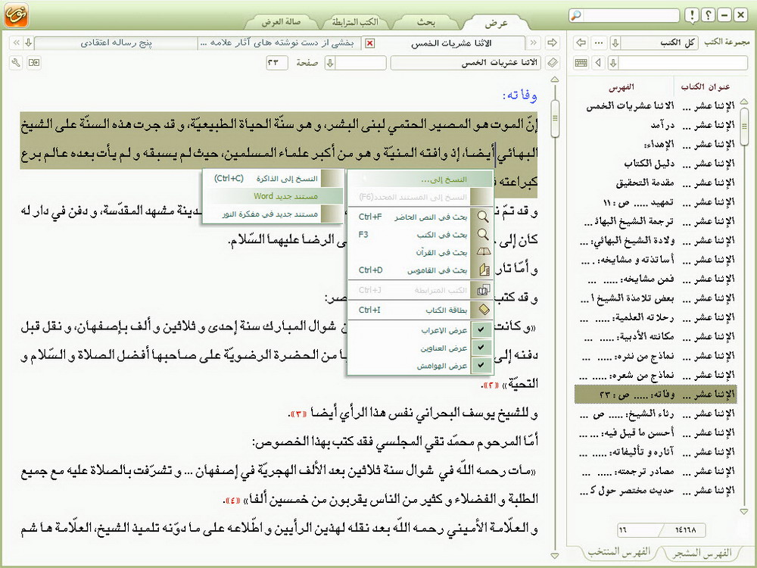Select the 'مكانته الأدبية' index row
757x568 pixels.
[656, 337]
